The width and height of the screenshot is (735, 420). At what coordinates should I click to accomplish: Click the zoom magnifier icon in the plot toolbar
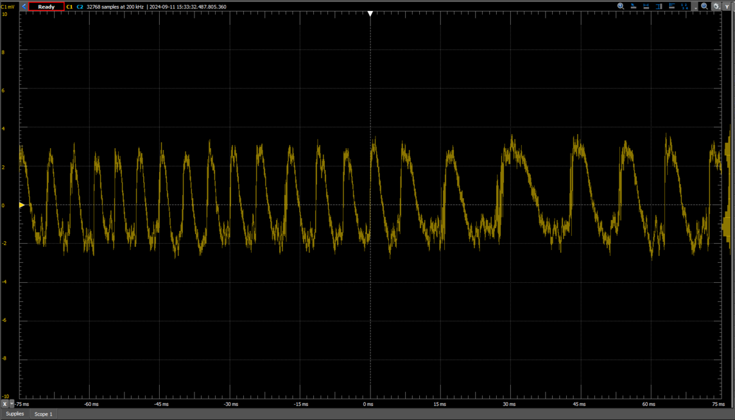(x=621, y=6)
